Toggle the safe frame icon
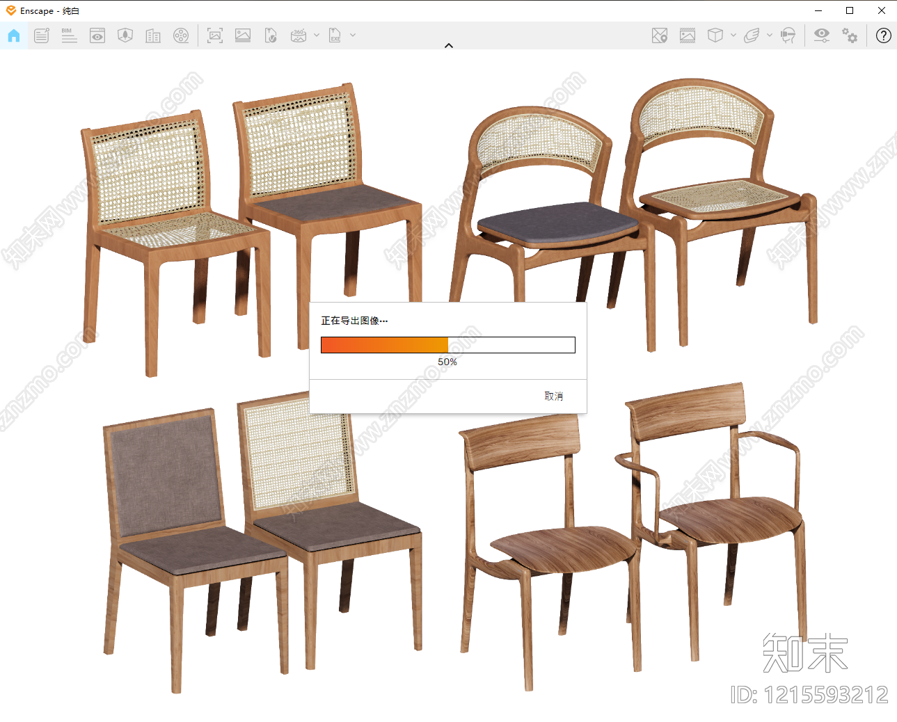The image size is (897, 722). click(688, 35)
